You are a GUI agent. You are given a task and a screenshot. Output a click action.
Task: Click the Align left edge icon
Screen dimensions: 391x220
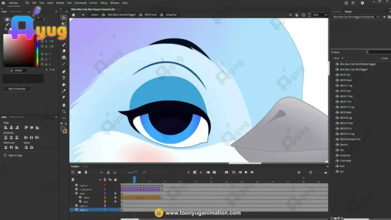6,127
